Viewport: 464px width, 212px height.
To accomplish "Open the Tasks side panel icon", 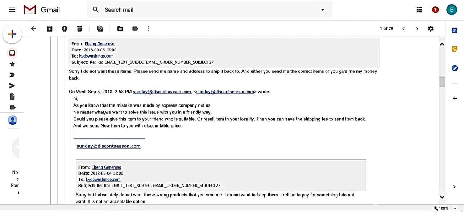I will tap(455, 68).
